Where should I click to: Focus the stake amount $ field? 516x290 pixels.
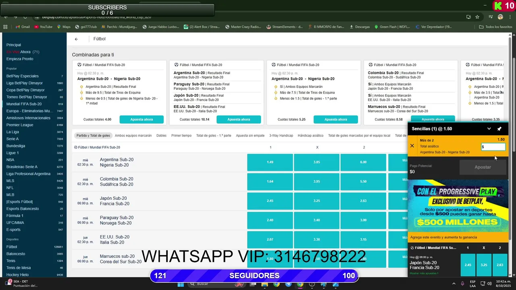pos(493,147)
